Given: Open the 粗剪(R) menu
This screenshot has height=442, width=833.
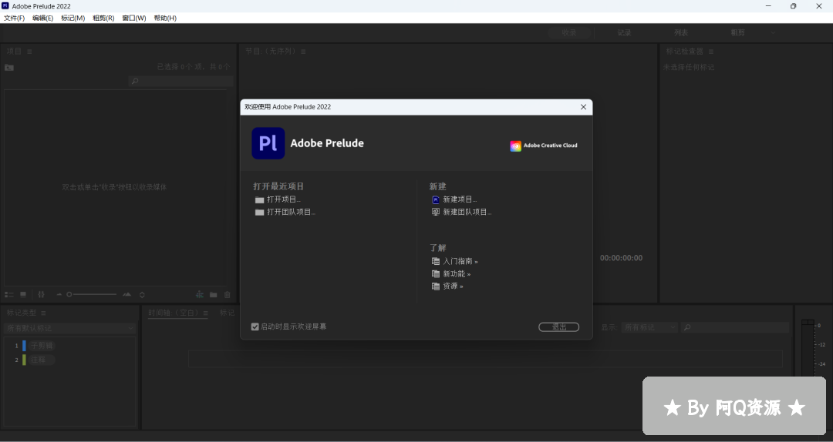Looking at the screenshot, I should [103, 18].
